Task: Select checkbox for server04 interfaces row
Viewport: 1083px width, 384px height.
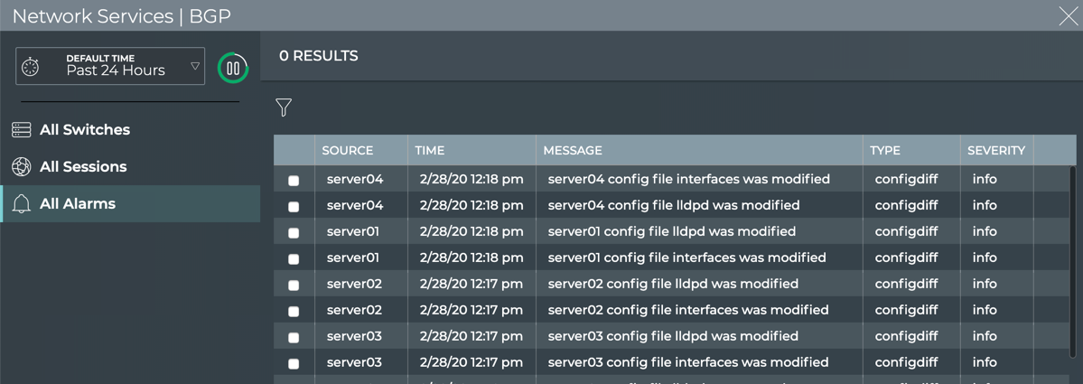Action: (294, 181)
